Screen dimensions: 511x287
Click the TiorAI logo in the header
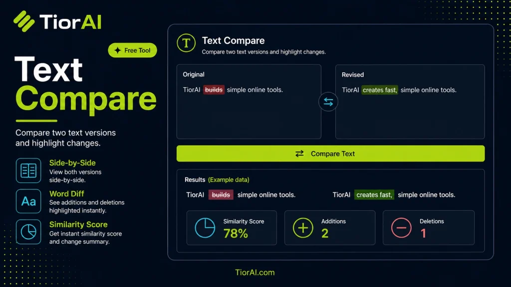(x=57, y=21)
